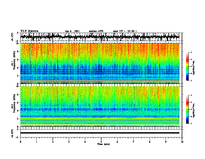
Task: Click the time axis tick label "7"
Action: (134, 142)
